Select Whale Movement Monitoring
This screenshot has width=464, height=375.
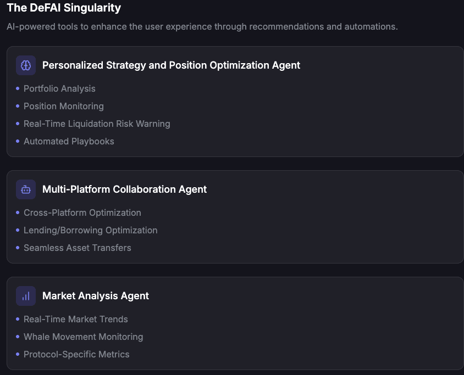pos(83,337)
